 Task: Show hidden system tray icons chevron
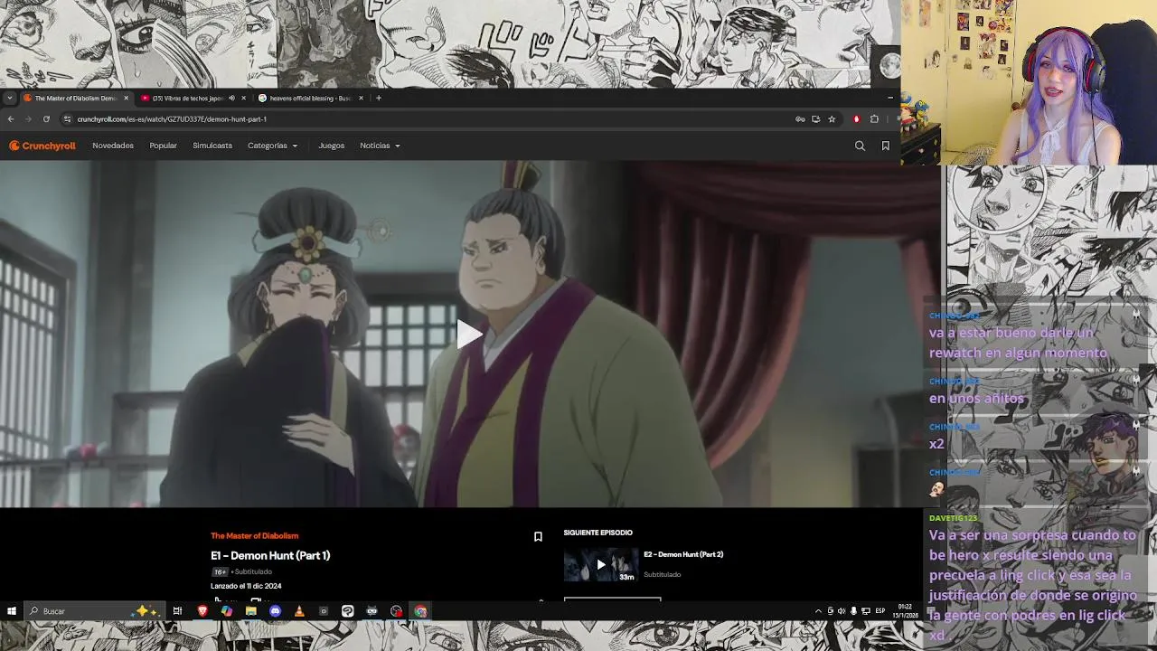tap(818, 611)
